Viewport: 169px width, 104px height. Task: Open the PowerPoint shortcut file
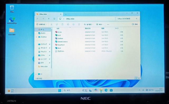click(x=60, y=45)
